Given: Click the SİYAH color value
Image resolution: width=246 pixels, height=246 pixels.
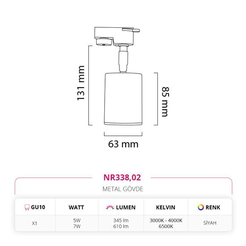Looking at the screenshot, I should 210,223.
